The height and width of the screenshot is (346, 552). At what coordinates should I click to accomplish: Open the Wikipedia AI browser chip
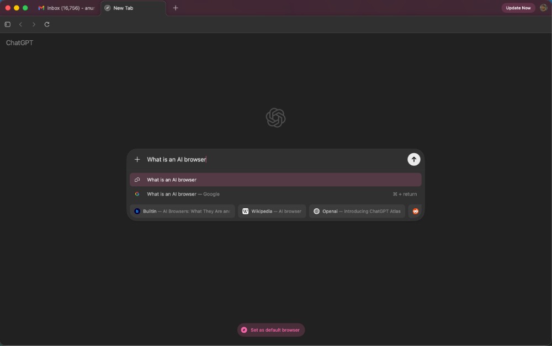point(272,211)
